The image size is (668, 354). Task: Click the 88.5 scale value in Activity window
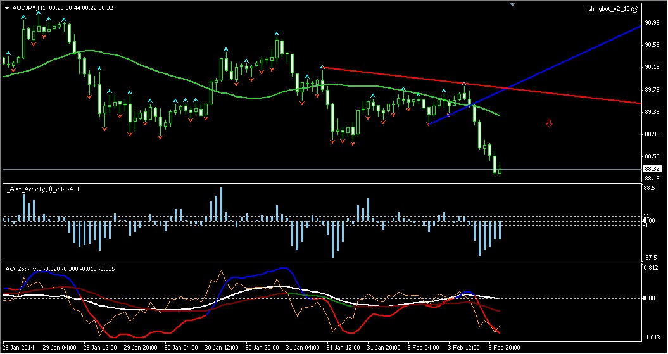pos(650,188)
